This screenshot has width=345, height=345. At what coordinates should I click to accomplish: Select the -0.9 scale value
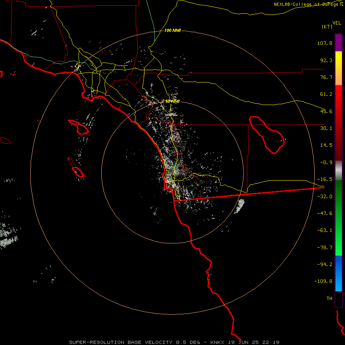[x=326, y=163]
